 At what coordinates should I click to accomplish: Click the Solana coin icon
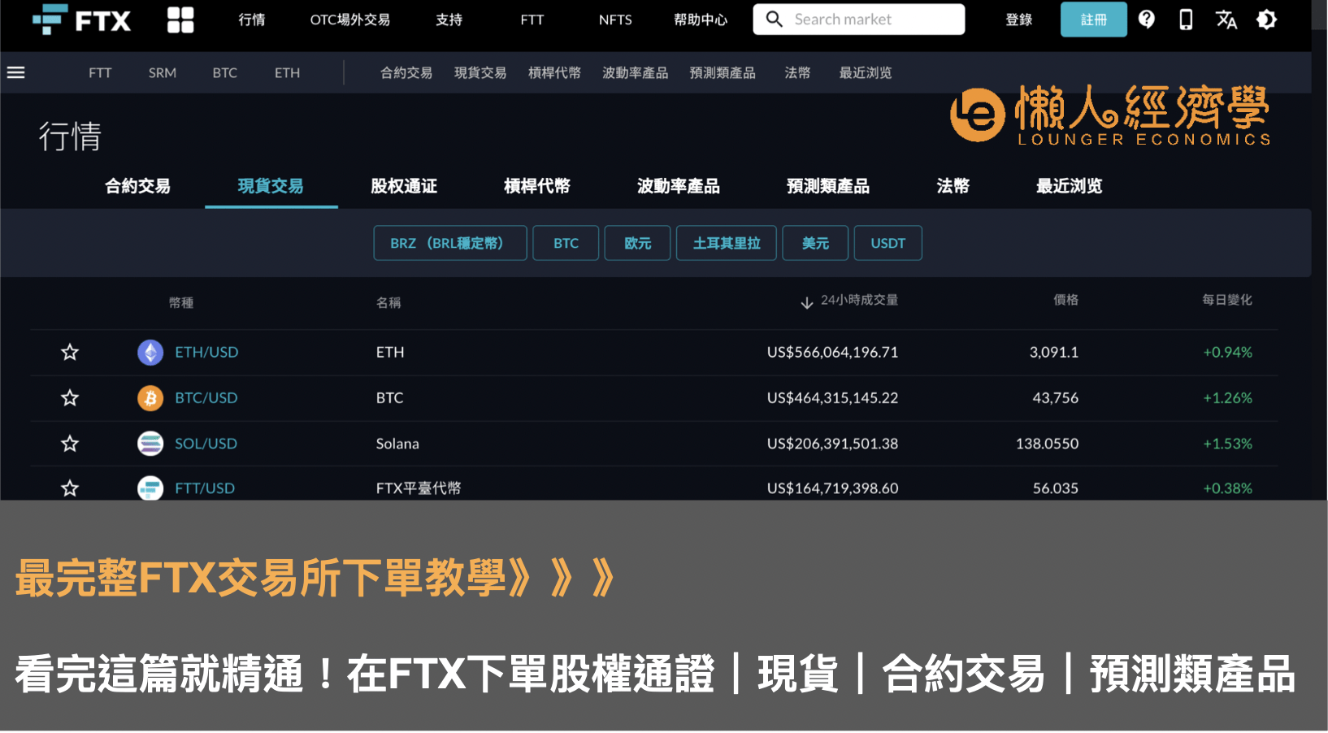[150, 443]
